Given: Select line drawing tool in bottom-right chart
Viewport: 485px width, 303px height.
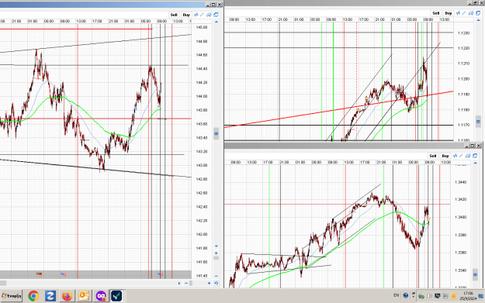Looking at the screenshot, I should point(461,156).
